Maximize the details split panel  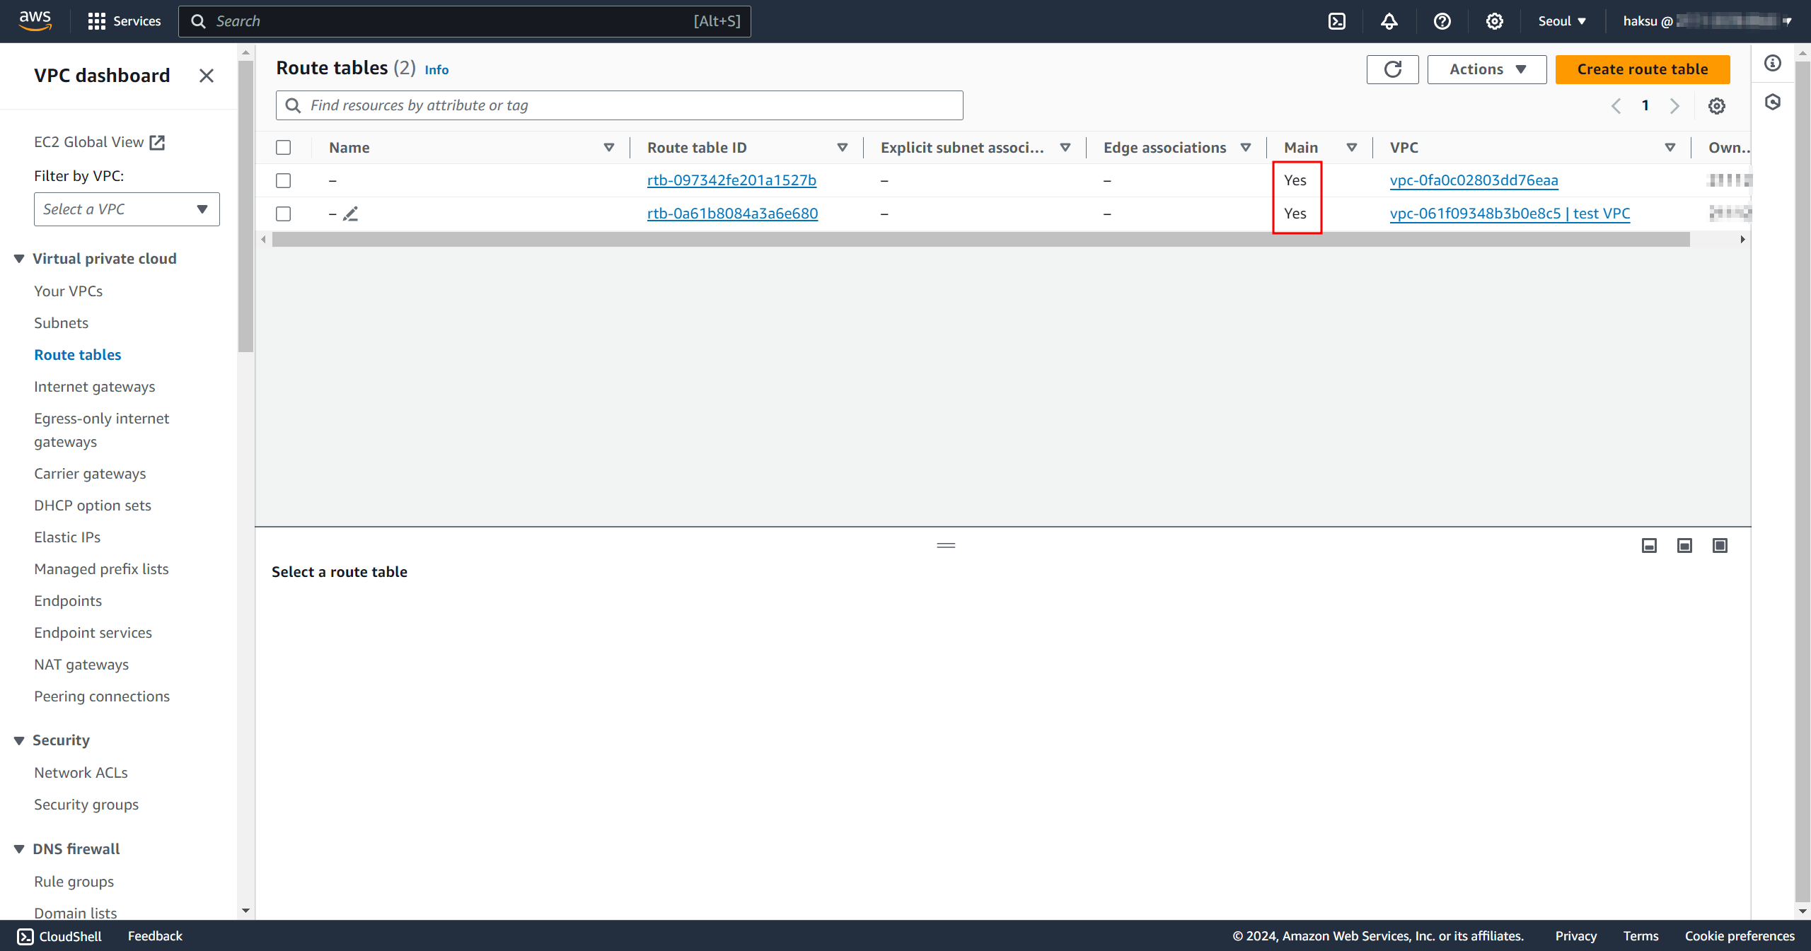(x=1720, y=545)
